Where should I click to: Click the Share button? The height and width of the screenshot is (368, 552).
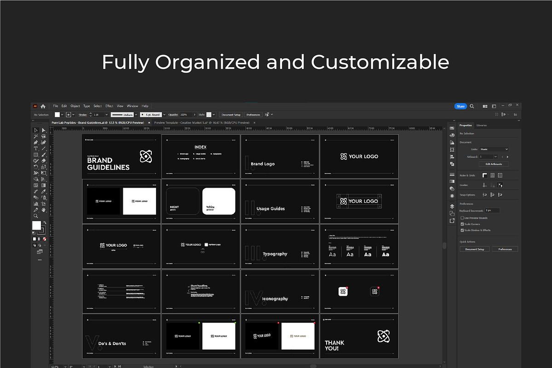460,106
